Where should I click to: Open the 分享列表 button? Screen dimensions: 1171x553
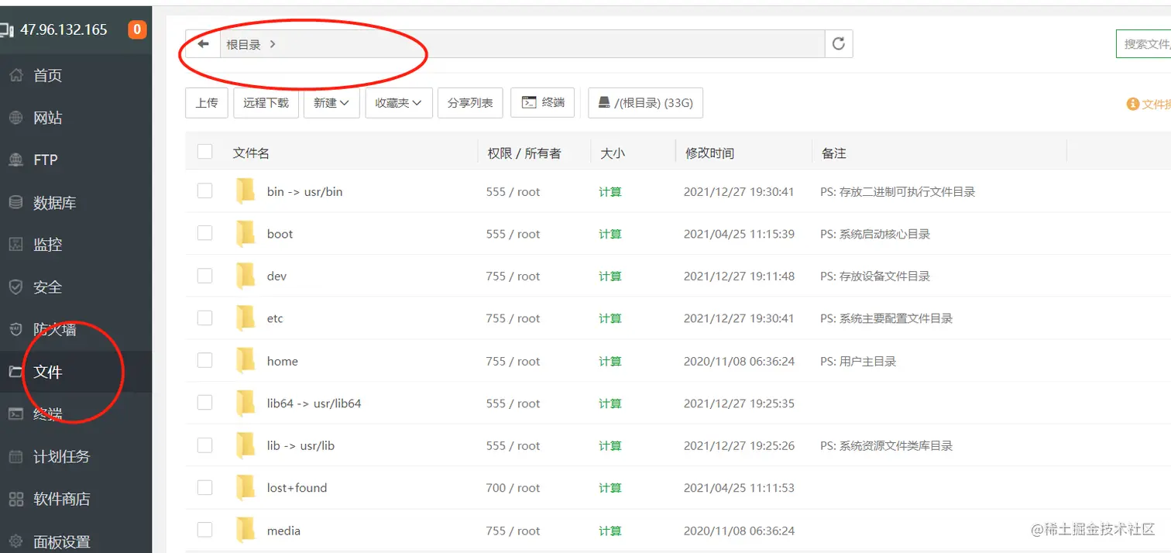[x=470, y=102]
